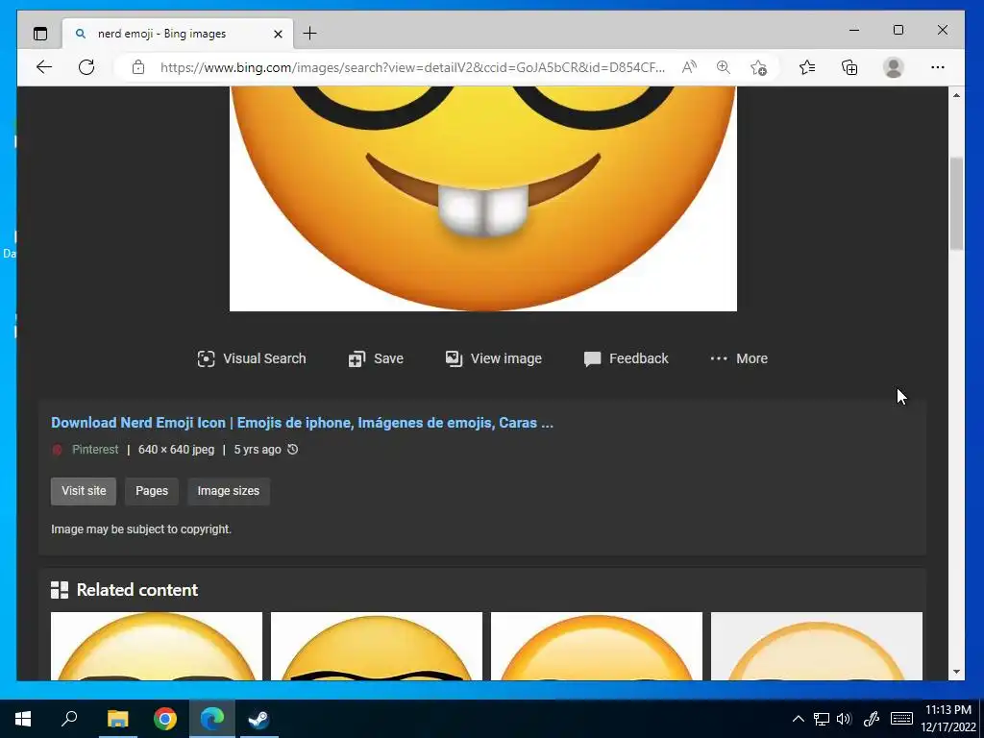Open the network status tray icon
Viewport: 984px width, 738px height.
[822, 719]
